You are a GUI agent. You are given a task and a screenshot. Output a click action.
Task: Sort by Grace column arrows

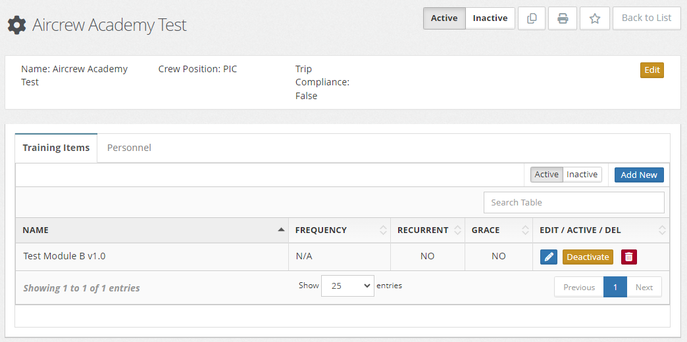(525, 230)
